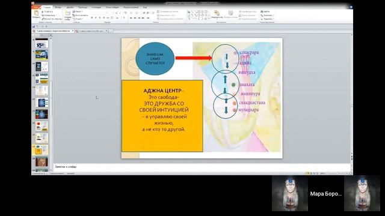
Task: Click the Cut (Вырезать) scissors icon
Action: tap(43, 11)
